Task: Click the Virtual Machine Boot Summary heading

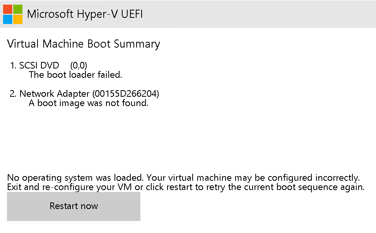Action: coord(84,44)
